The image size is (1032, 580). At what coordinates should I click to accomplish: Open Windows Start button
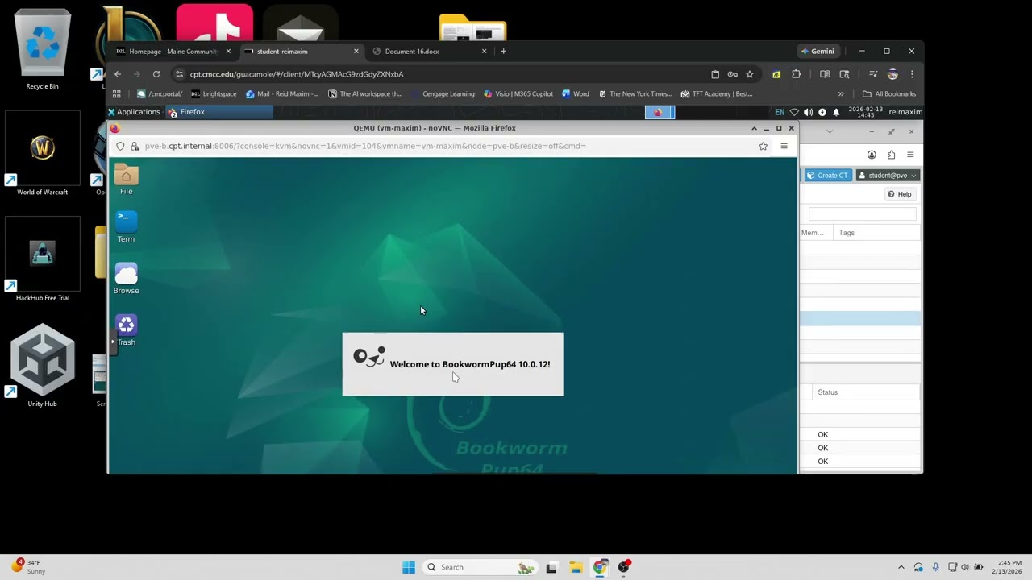(409, 567)
